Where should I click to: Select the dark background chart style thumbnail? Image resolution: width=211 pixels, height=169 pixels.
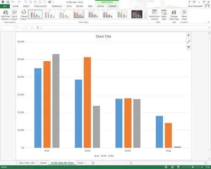click(x=137, y=14)
